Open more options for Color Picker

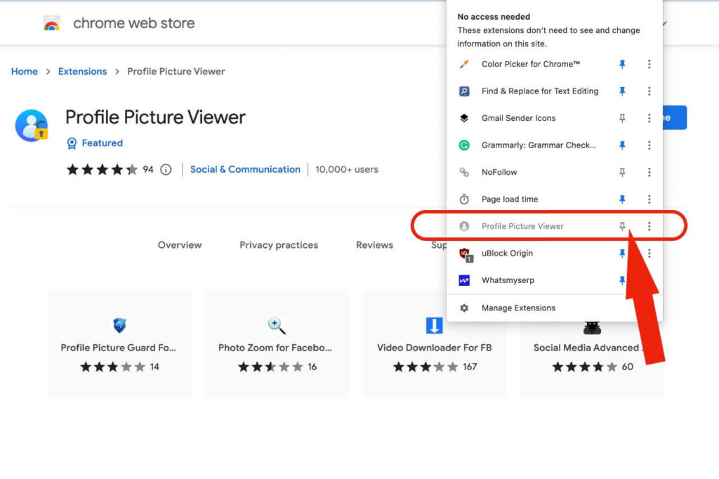pos(649,64)
